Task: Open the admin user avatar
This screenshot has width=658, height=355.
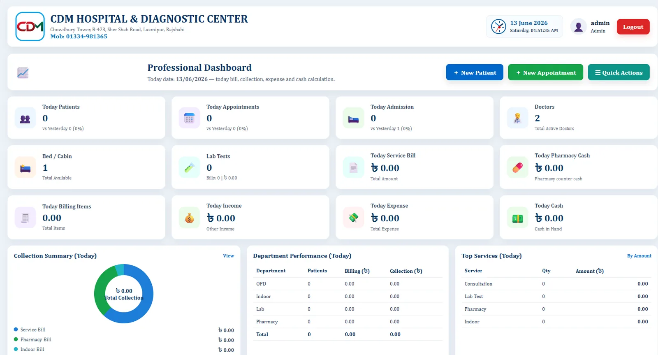Action: click(578, 27)
